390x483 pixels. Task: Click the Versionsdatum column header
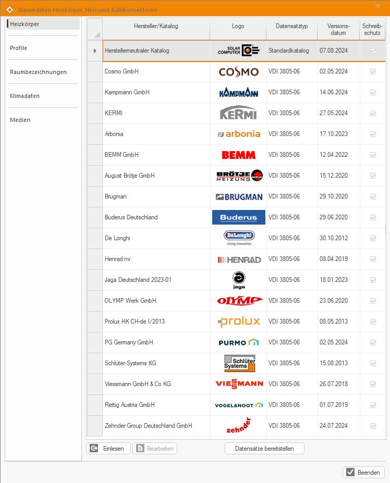click(338, 29)
